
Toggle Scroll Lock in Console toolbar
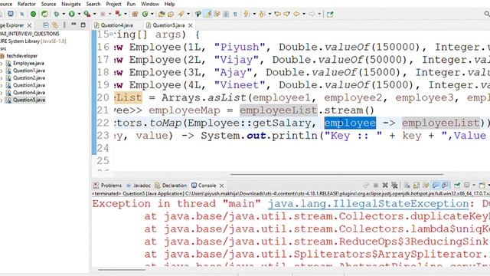pyautogui.click(x=416, y=186)
